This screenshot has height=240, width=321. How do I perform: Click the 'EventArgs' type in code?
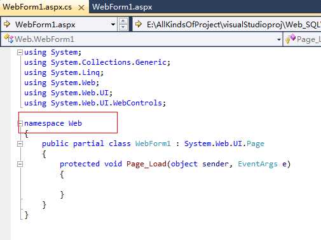257,164
